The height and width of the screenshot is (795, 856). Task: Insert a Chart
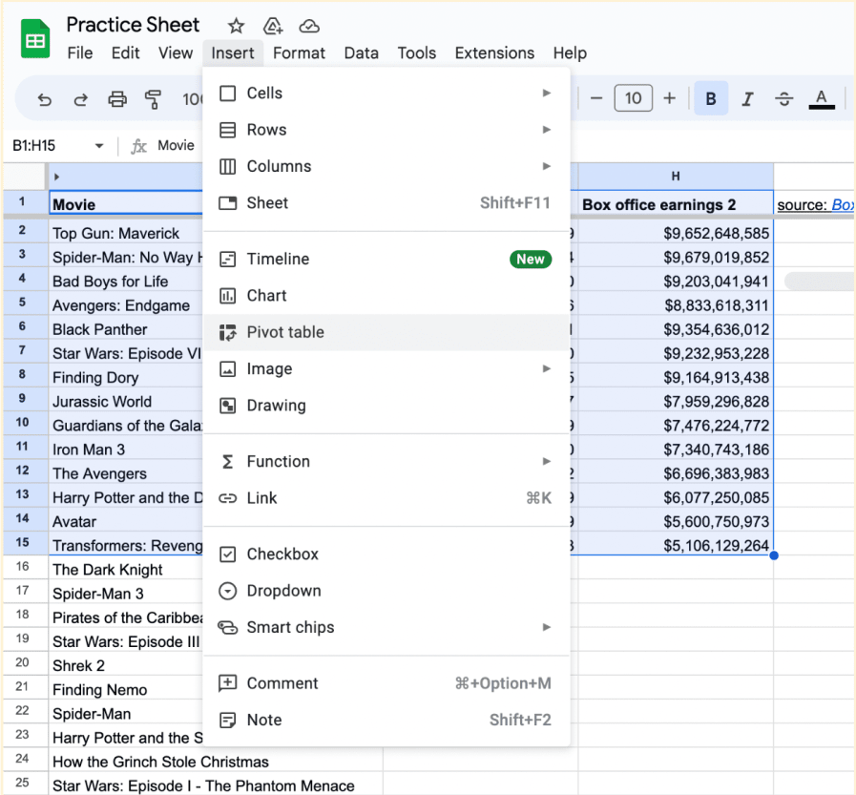pyautogui.click(x=386, y=296)
